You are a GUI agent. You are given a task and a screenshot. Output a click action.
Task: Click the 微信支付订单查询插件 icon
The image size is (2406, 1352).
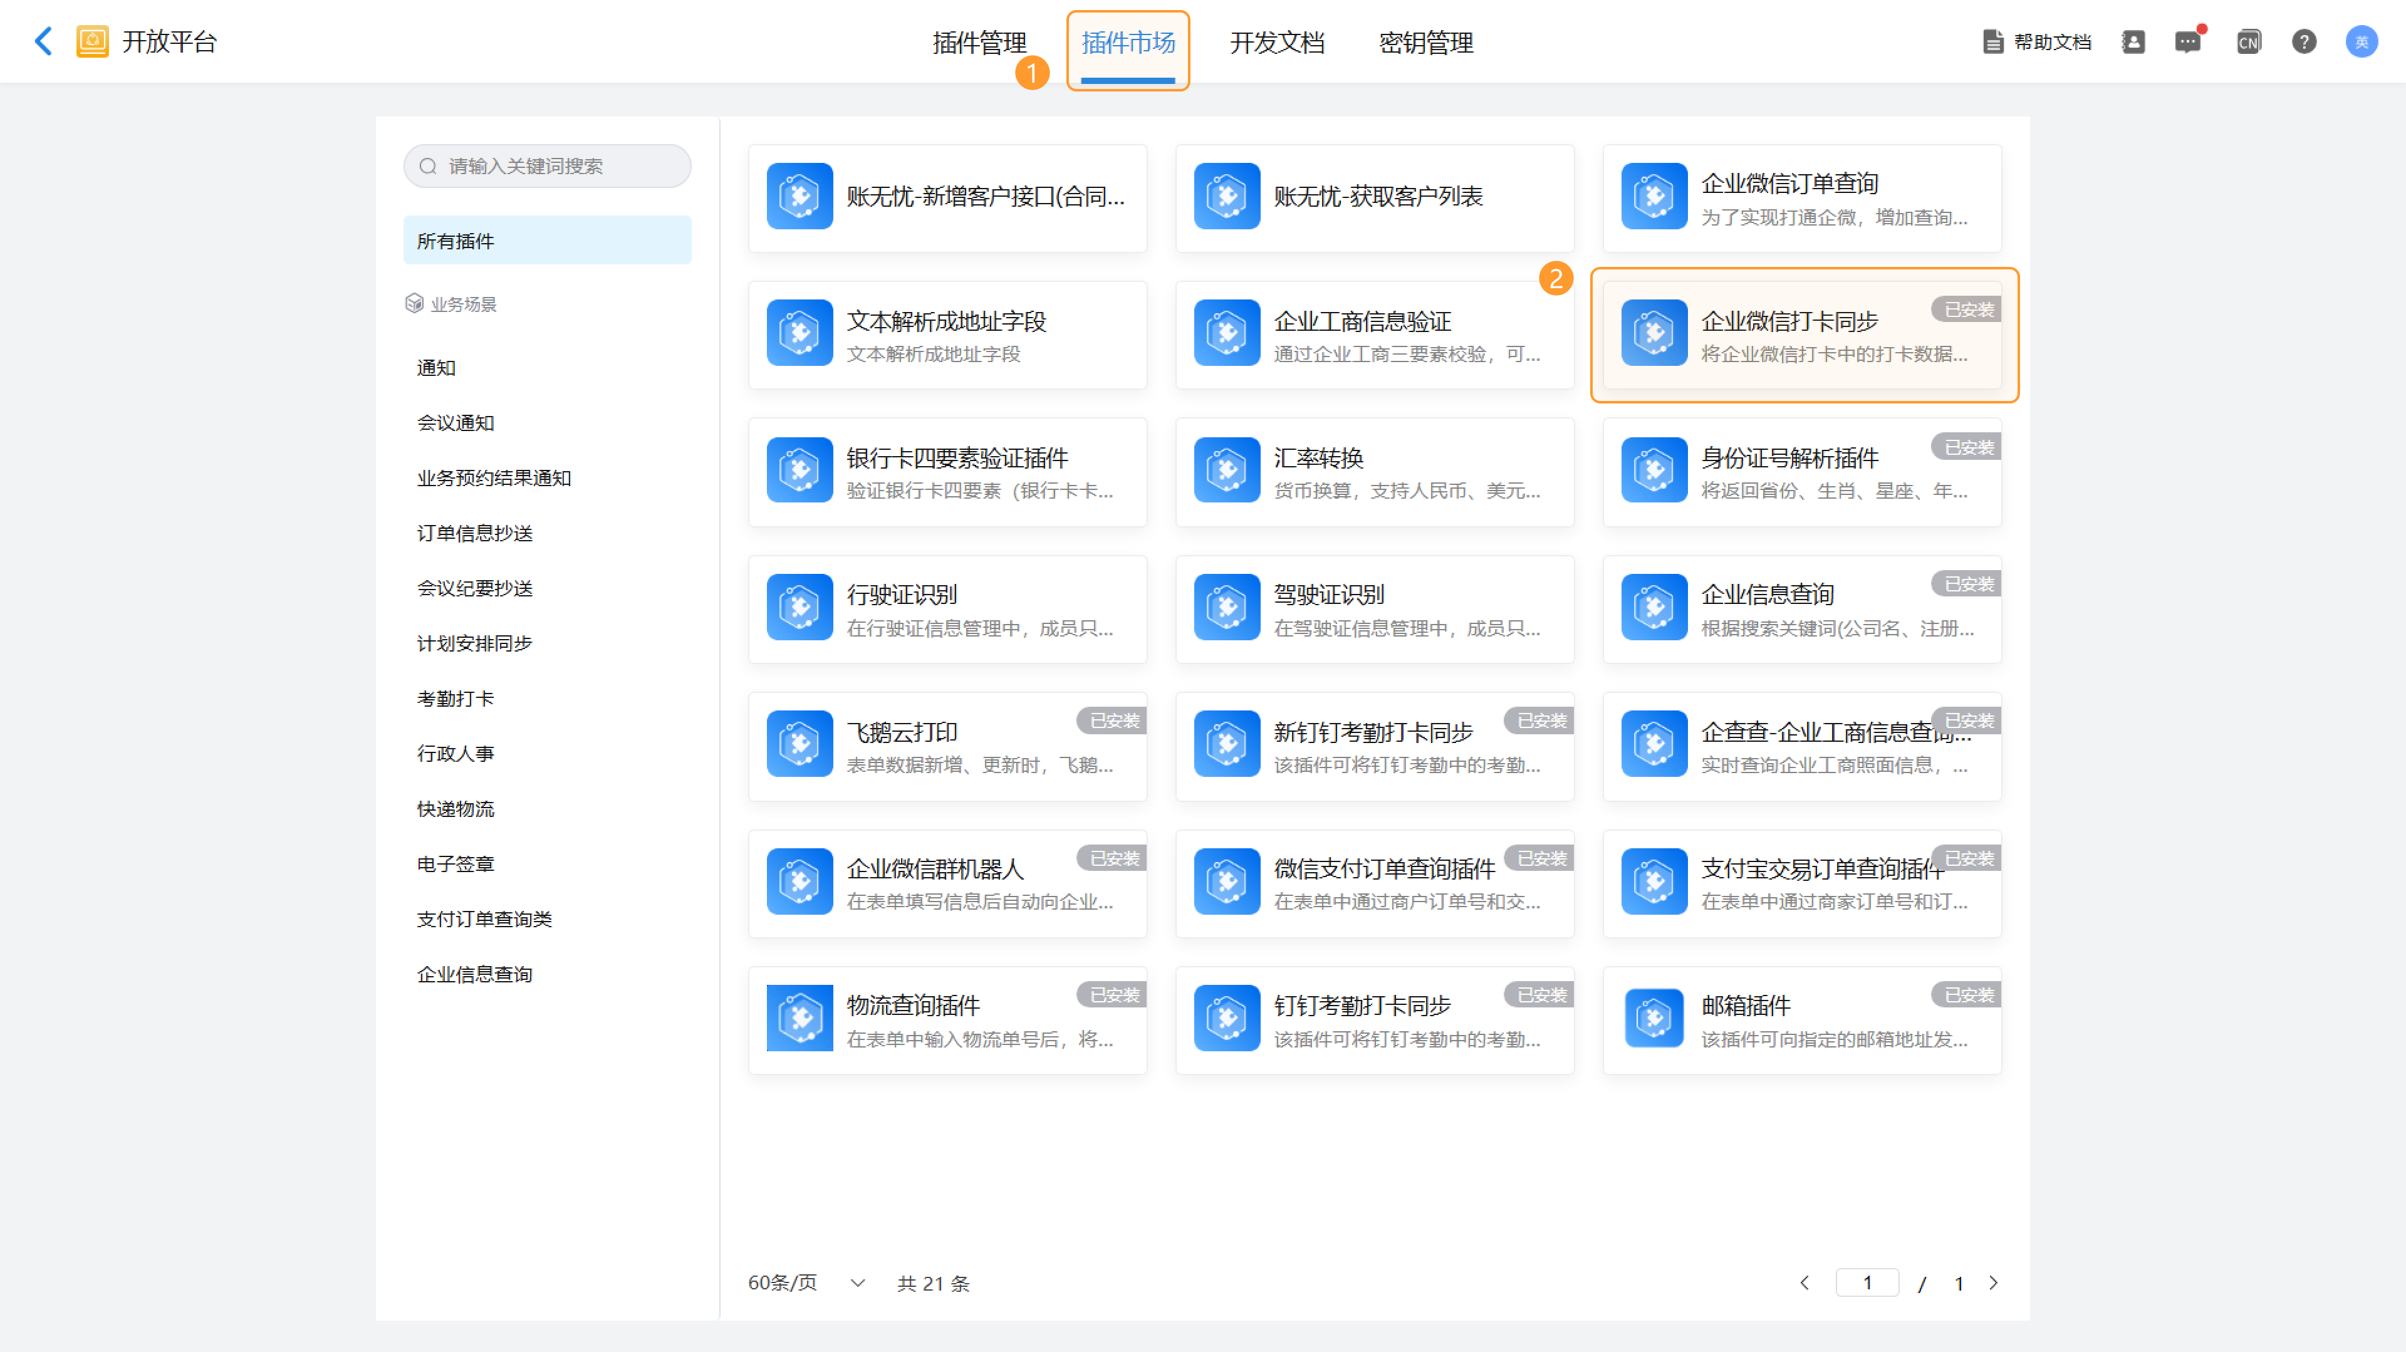[x=1227, y=881]
